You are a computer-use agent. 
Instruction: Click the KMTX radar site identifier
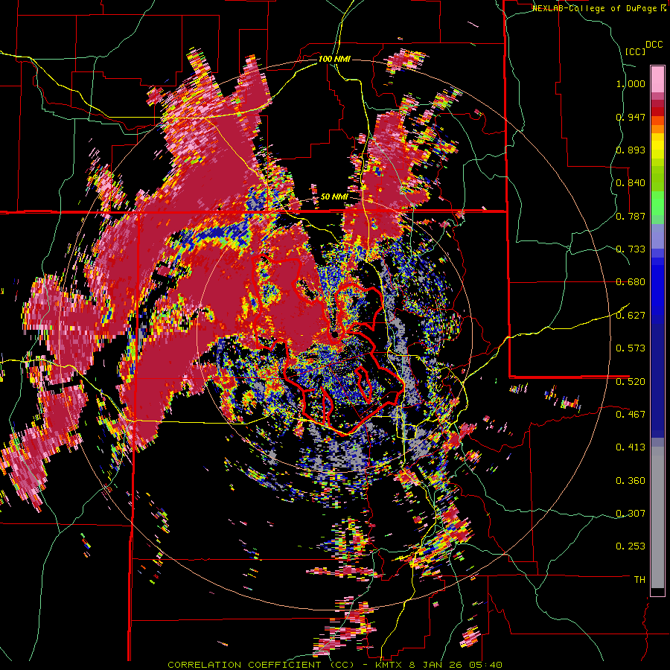point(388,665)
